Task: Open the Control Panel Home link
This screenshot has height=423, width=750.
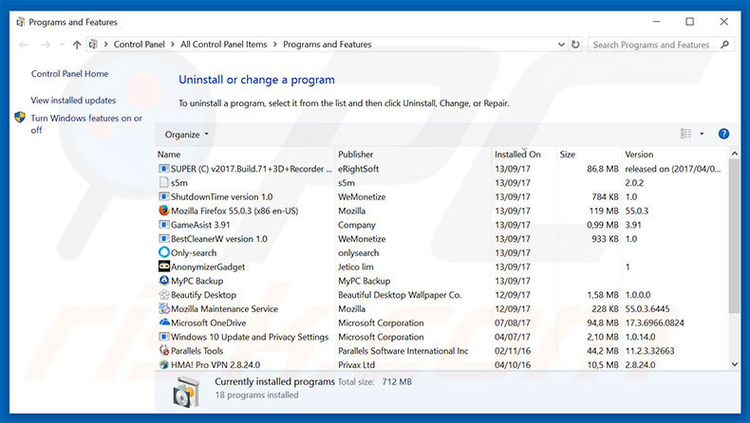Action: coord(69,74)
